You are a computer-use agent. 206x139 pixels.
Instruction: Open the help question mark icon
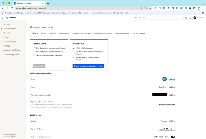(186, 18)
